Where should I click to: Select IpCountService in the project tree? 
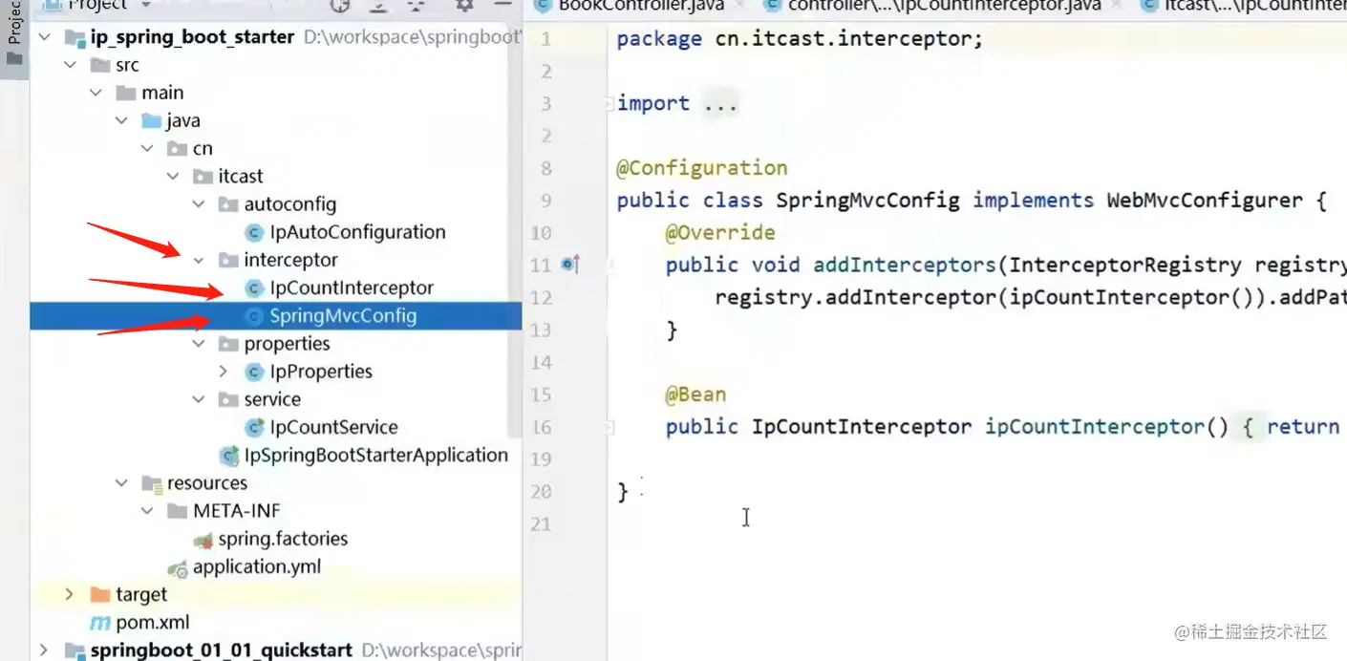click(x=333, y=427)
